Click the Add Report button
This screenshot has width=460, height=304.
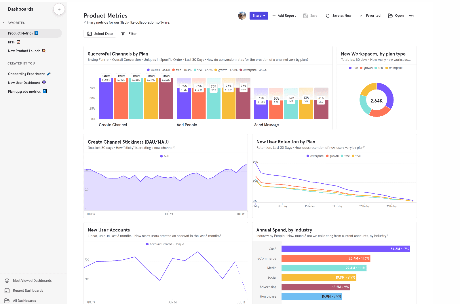point(284,16)
